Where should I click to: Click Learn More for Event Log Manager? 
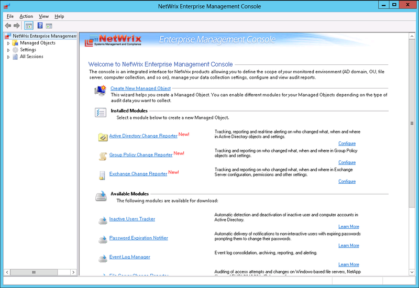click(349, 264)
